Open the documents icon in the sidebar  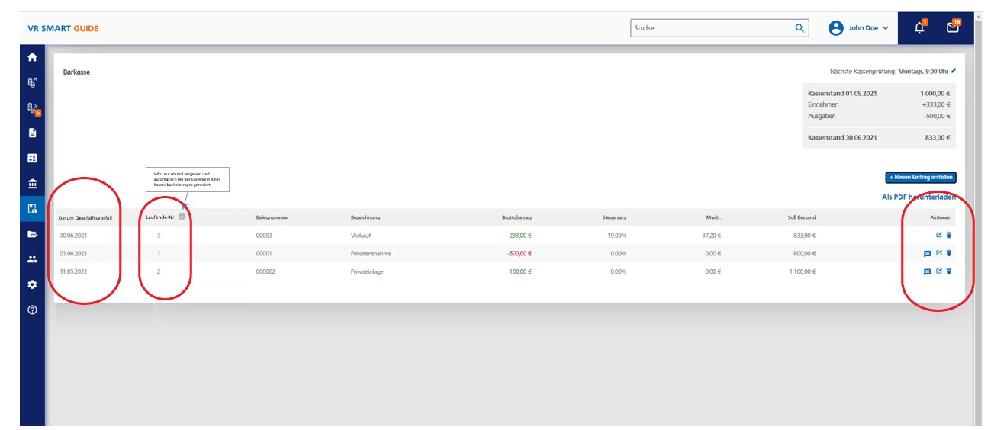coord(32,133)
